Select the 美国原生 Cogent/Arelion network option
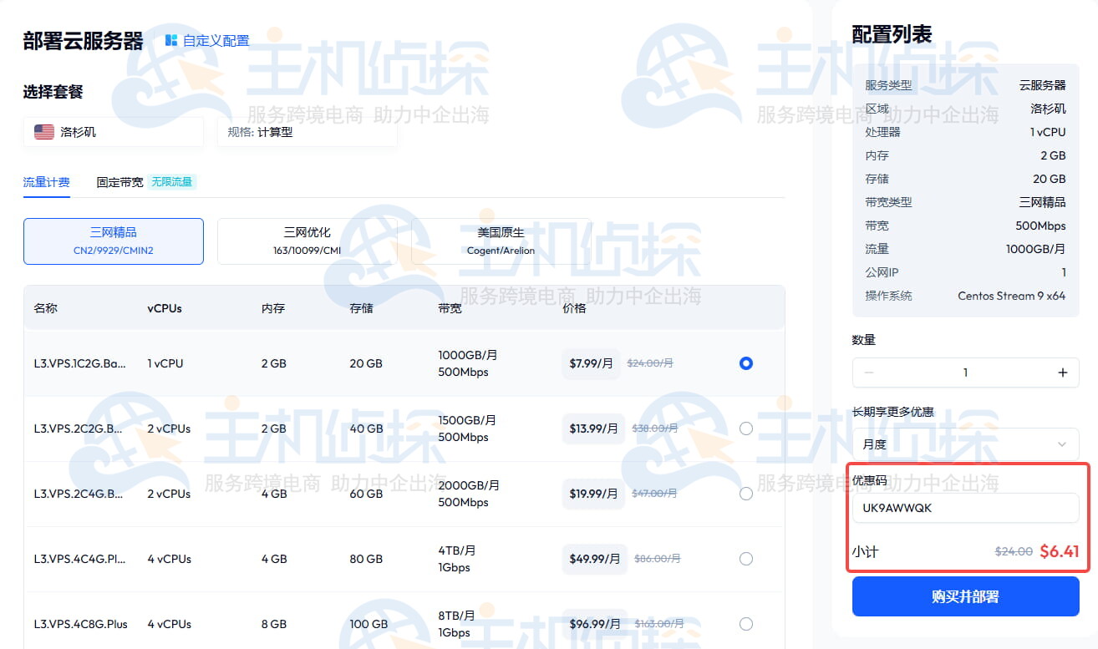The width and height of the screenshot is (1098, 649). pyautogui.click(x=501, y=241)
